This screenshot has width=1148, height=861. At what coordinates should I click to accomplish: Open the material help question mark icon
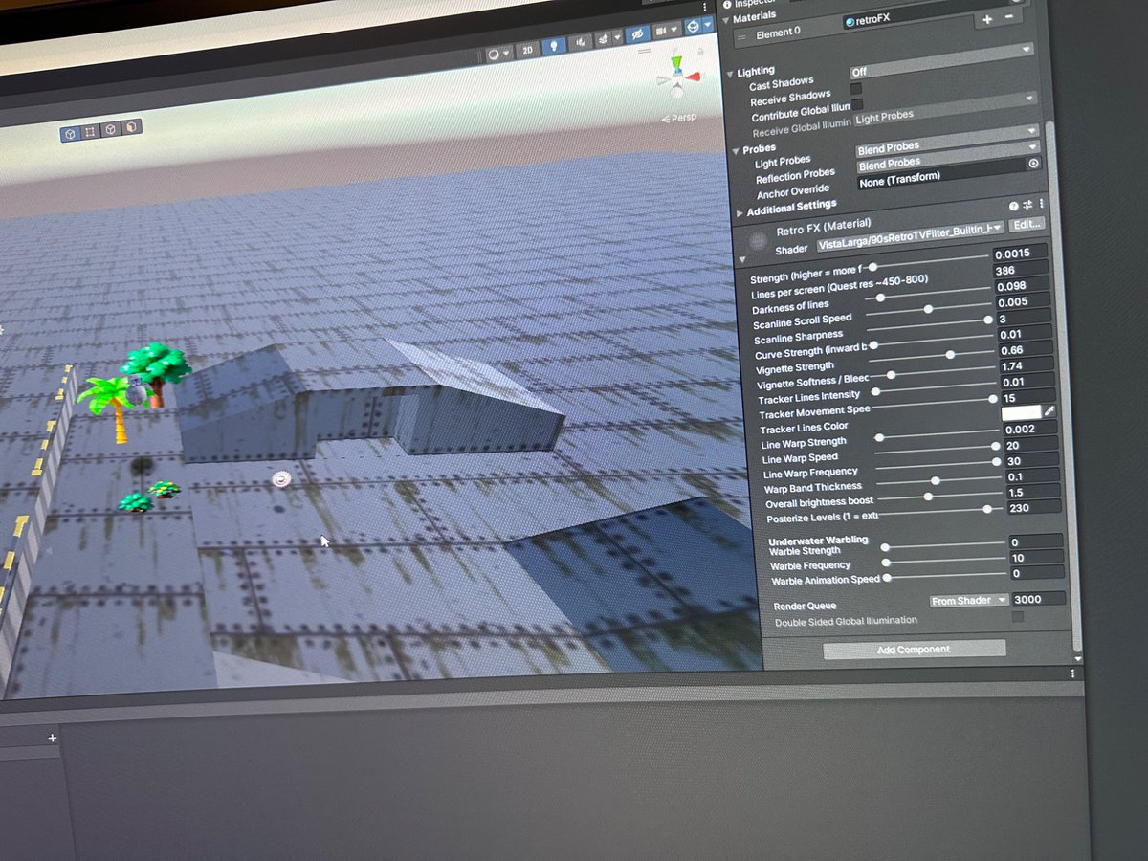point(1013,206)
